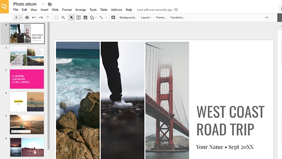
Task: Open the Format menu
Action: point(67,10)
